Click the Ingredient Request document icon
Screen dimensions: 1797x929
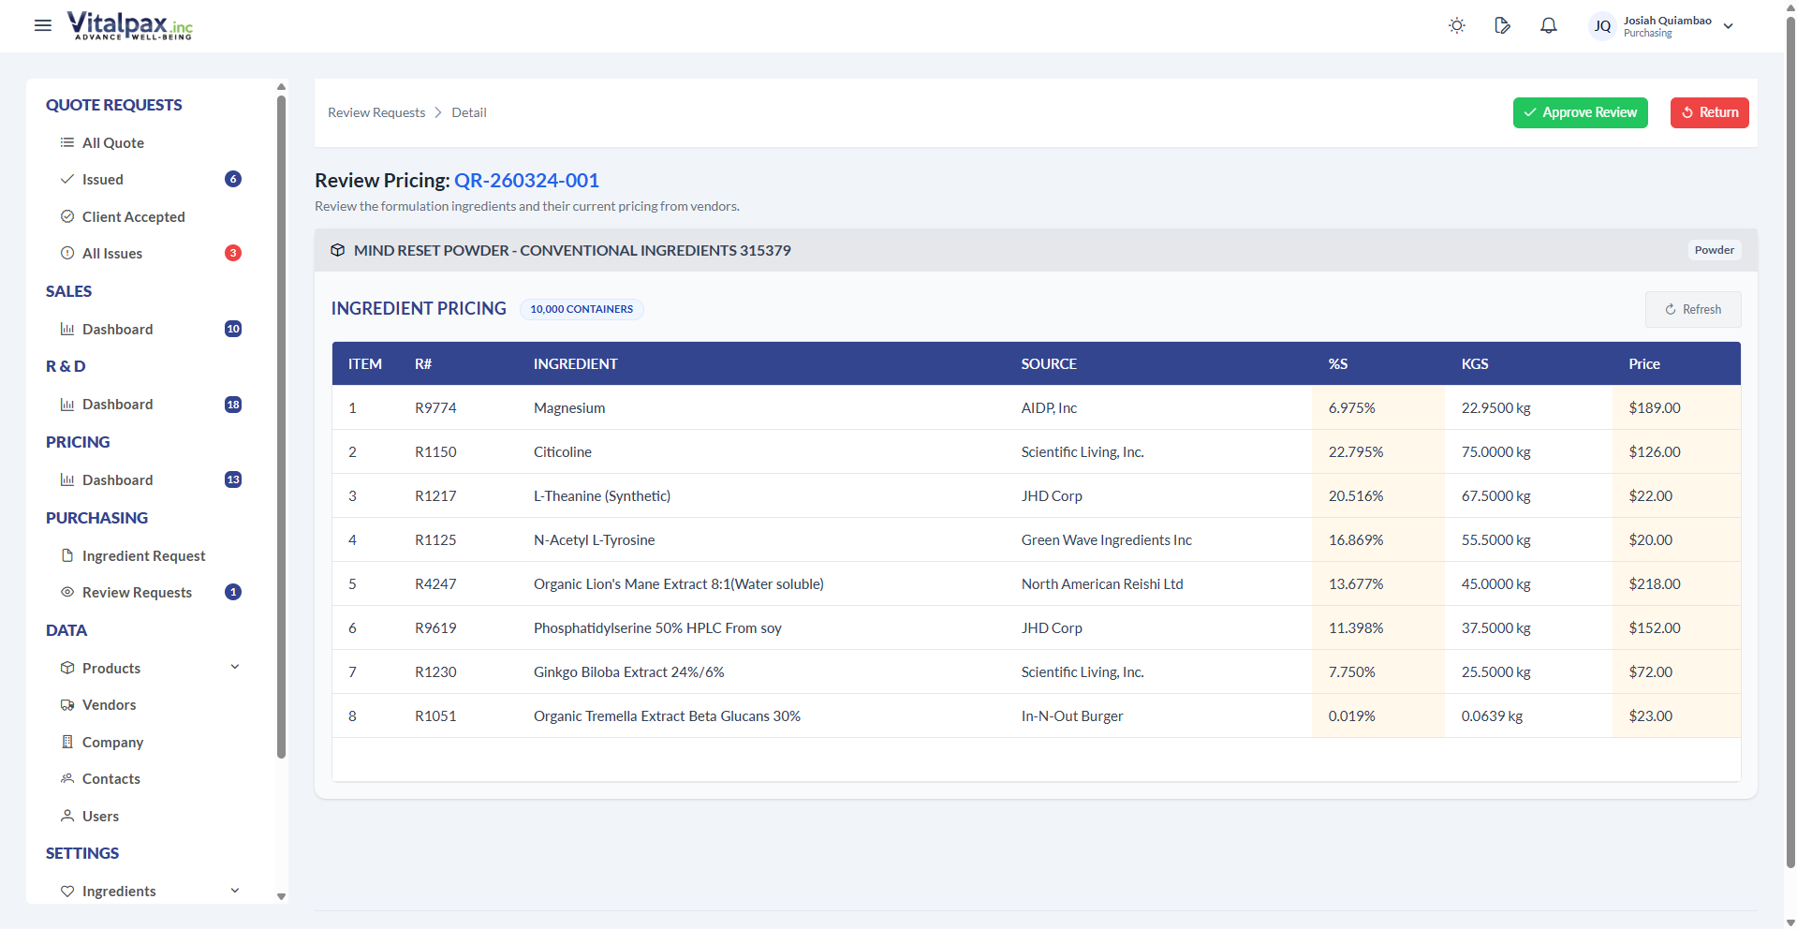click(x=67, y=555)
